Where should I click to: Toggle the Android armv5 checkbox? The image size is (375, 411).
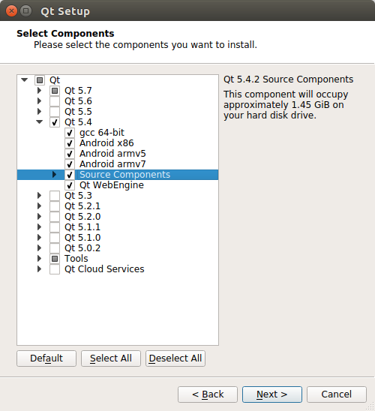coord(70,154)
